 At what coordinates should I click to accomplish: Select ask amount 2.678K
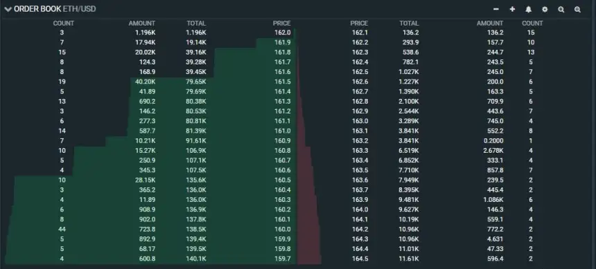click(493, 151)
